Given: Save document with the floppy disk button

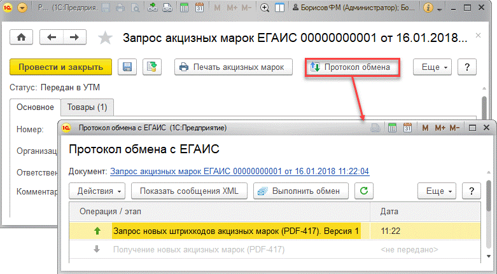Looking at the screenshot, I should pyautogui.click(x=127, y=67).
